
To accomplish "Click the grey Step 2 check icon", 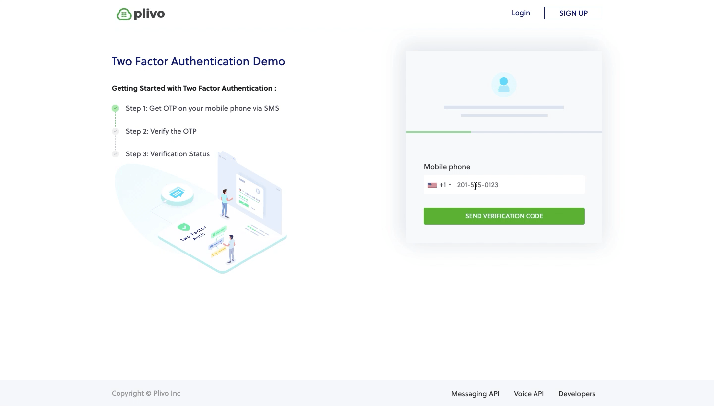I will (x=115, y=131).
